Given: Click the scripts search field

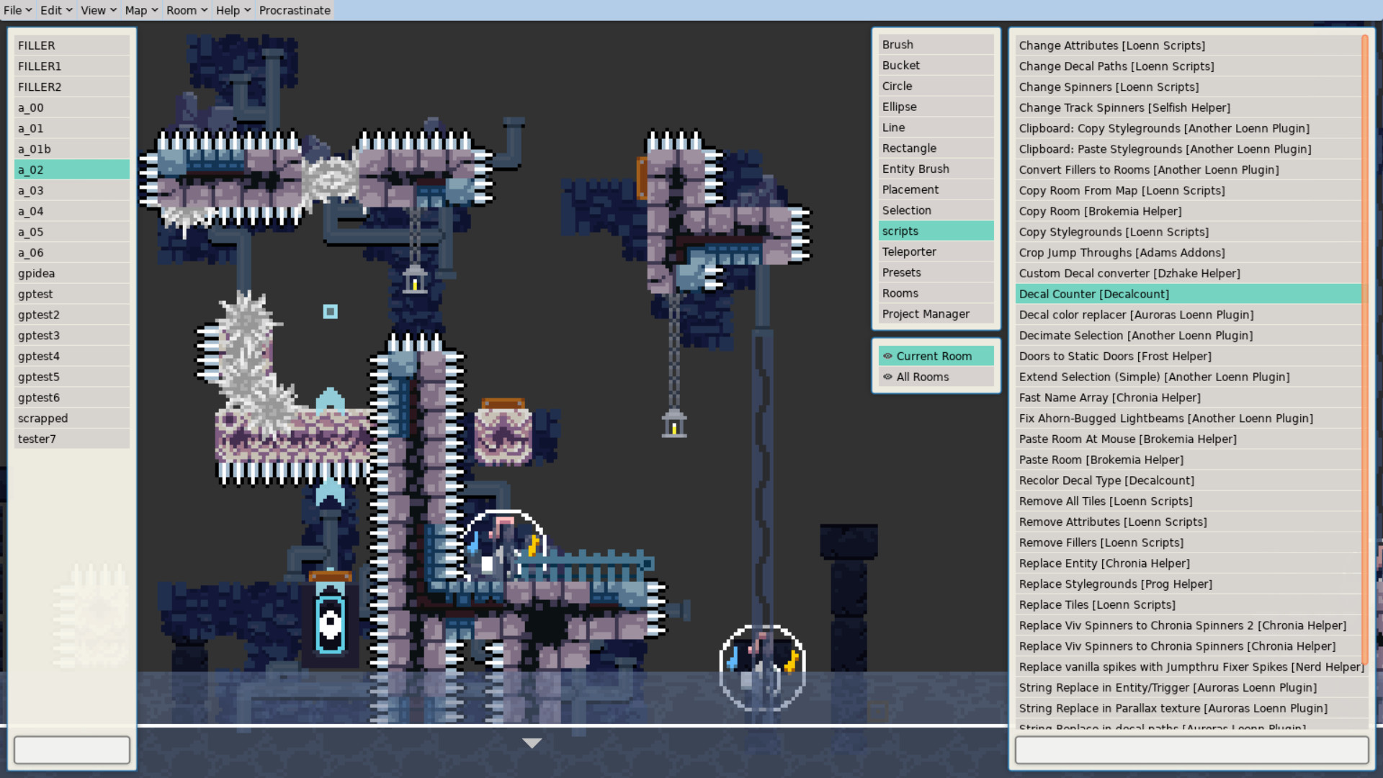Looking at the screenshot, I should (x=1191, y=749).
